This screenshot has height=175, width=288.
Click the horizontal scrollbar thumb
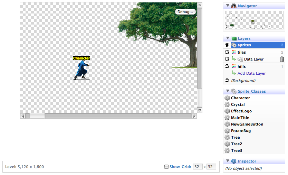pos(35,116)
